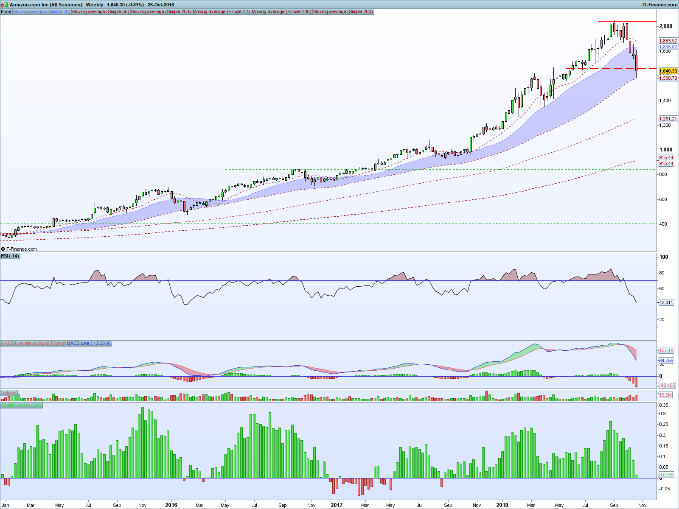Viewport: 679px width, 509px height.
Task: Click the Volume indicator label
Action: tap(8, 393)
